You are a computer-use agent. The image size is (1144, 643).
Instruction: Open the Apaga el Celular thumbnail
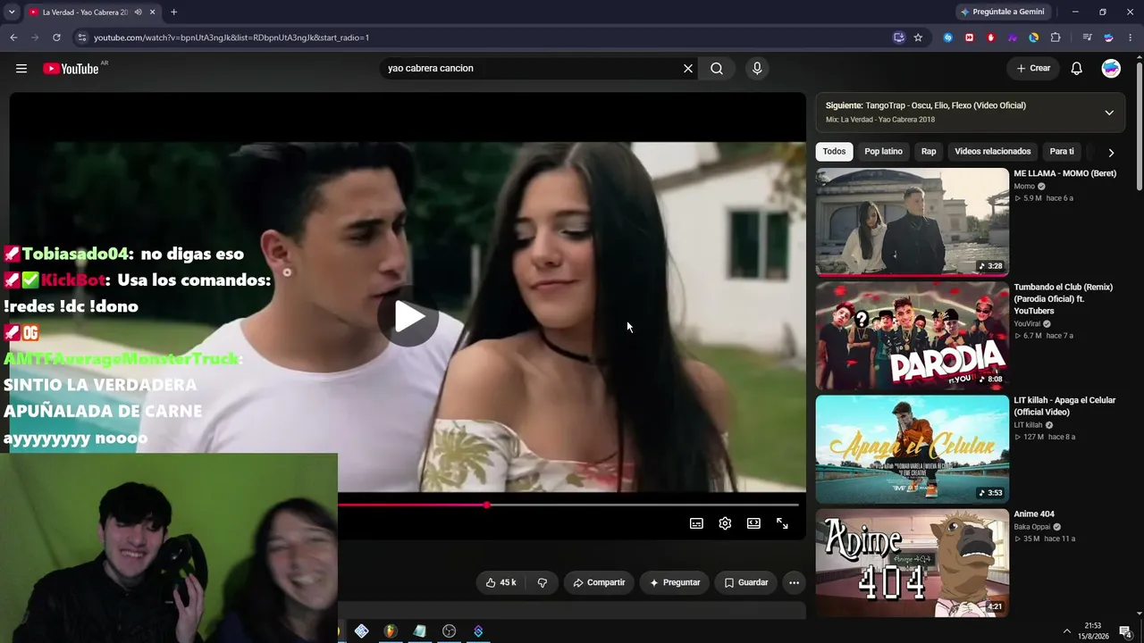point(912,449)
